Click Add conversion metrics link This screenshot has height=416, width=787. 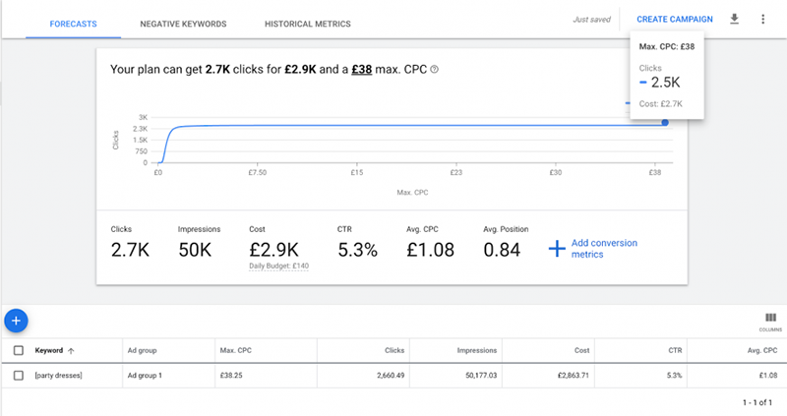604,249
